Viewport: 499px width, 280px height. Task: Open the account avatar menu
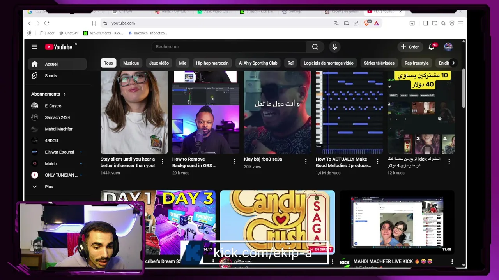click(448, 47)
